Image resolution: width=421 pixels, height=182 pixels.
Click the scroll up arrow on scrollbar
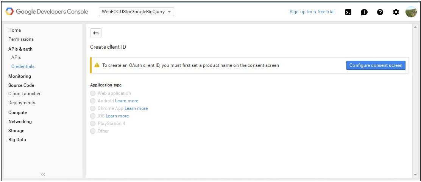point(416,27)
